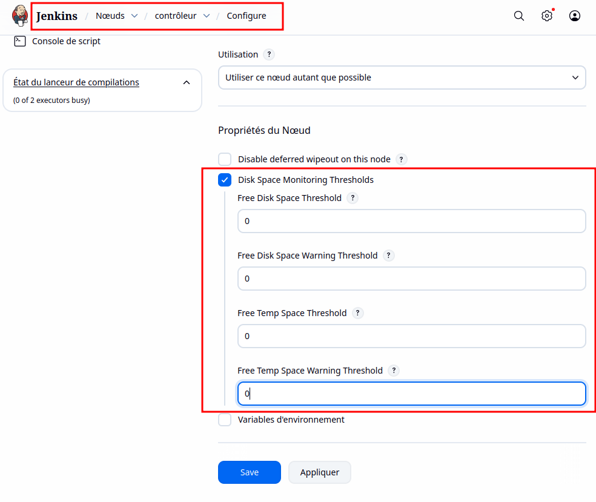This screenshot has height=502, width=596.
Task: Expand the Nœuds breadcrumb chevron
Action: coord(134,16)
